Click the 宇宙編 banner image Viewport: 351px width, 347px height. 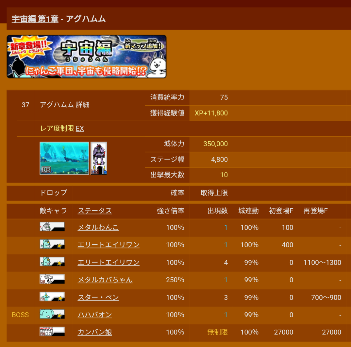click(86, 57)
